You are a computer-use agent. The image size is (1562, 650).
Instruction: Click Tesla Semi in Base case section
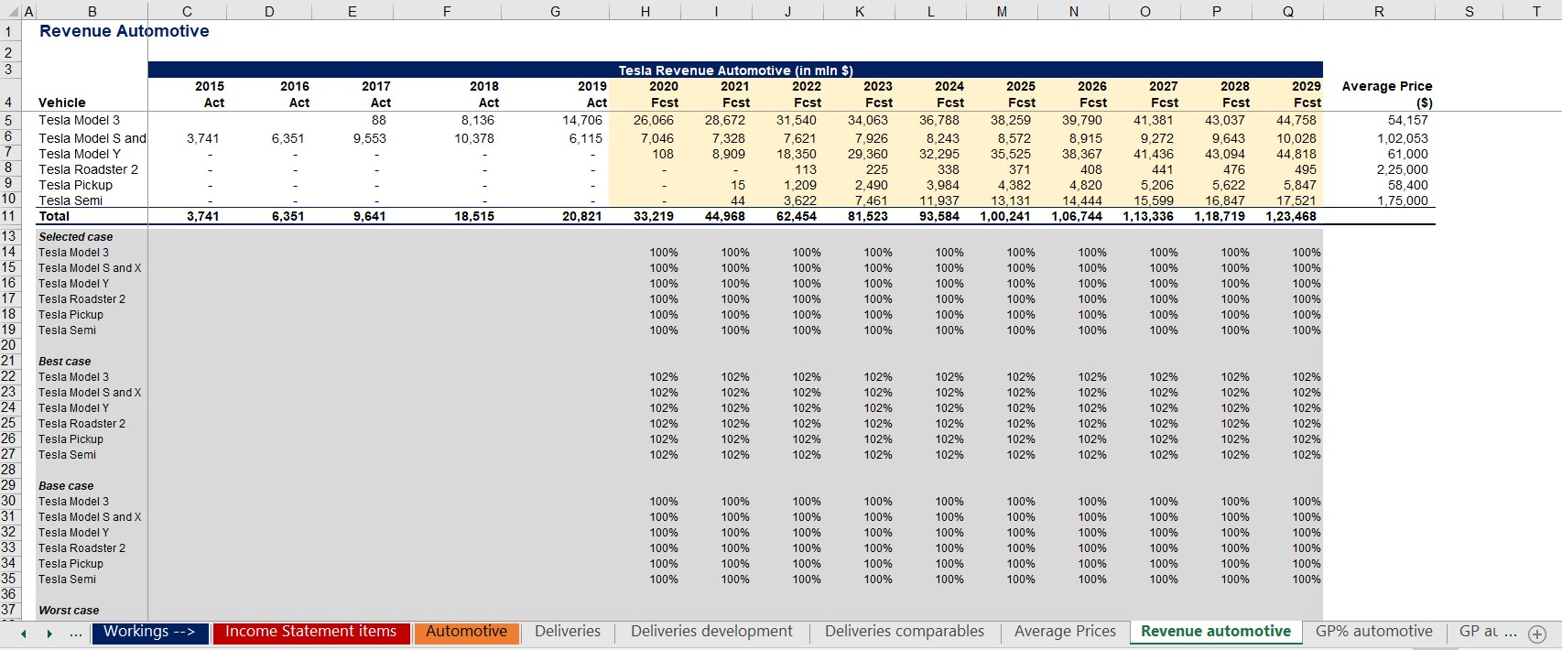point(67,579)
